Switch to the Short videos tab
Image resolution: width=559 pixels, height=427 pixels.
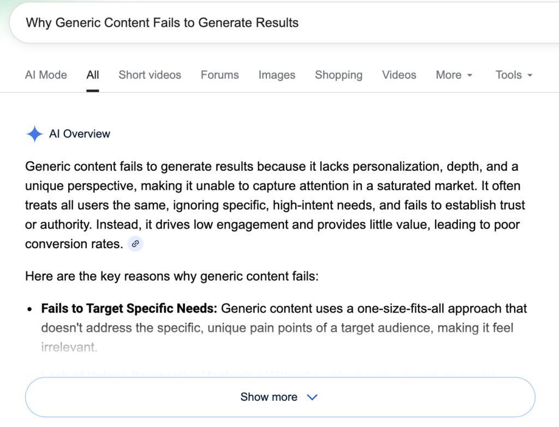[150, 75]
